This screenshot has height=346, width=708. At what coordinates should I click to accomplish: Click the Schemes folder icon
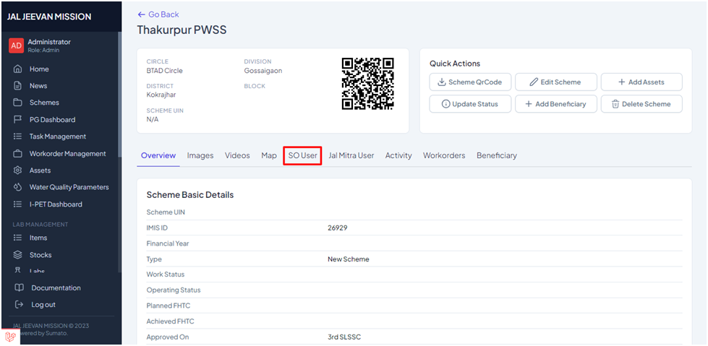[19, 103]
